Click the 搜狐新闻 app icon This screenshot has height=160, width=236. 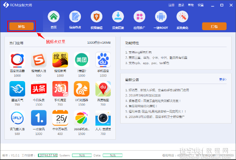tap(60, 60)
